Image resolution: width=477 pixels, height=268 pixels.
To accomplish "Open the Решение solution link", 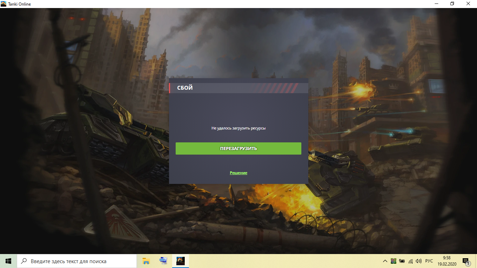I will 239,173.
